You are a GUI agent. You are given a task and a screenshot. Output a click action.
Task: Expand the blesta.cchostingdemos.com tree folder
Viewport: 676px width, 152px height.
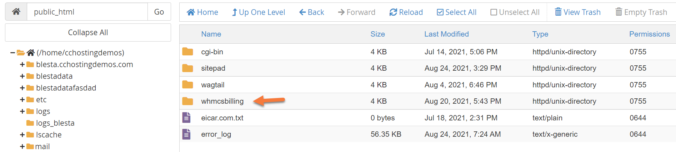22,65
